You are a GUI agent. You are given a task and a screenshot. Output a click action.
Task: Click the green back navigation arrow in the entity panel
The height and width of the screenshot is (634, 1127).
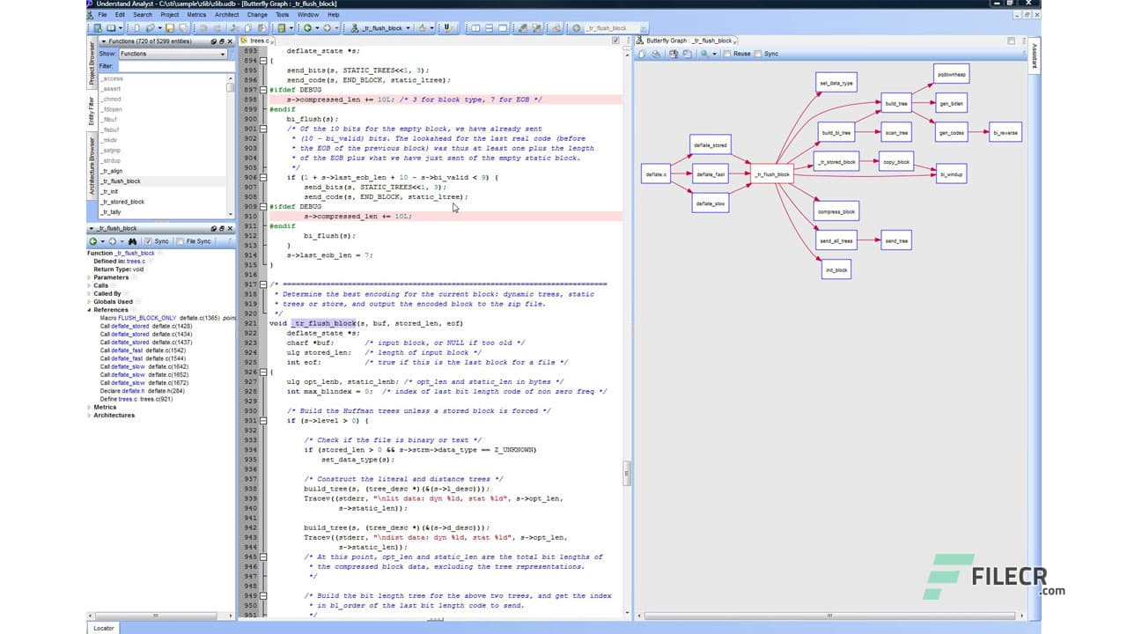(x=93, y=241)
